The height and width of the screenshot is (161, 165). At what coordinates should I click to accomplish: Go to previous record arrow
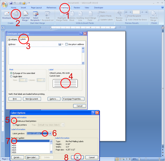pyautogui.click(x=130, y=12)
